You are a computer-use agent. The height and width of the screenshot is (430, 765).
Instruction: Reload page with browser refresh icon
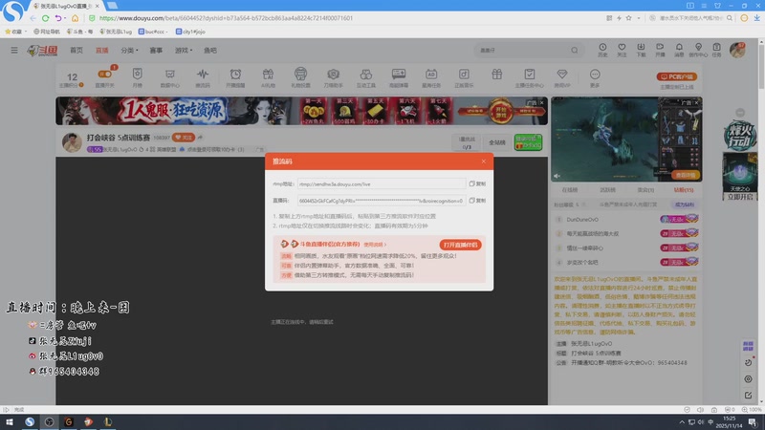click(x=45, y=18)
